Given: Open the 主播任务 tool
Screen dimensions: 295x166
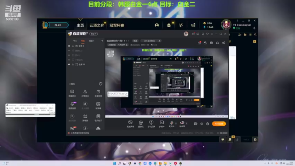Looking at the screenshot, I should (x=98, y=93).
